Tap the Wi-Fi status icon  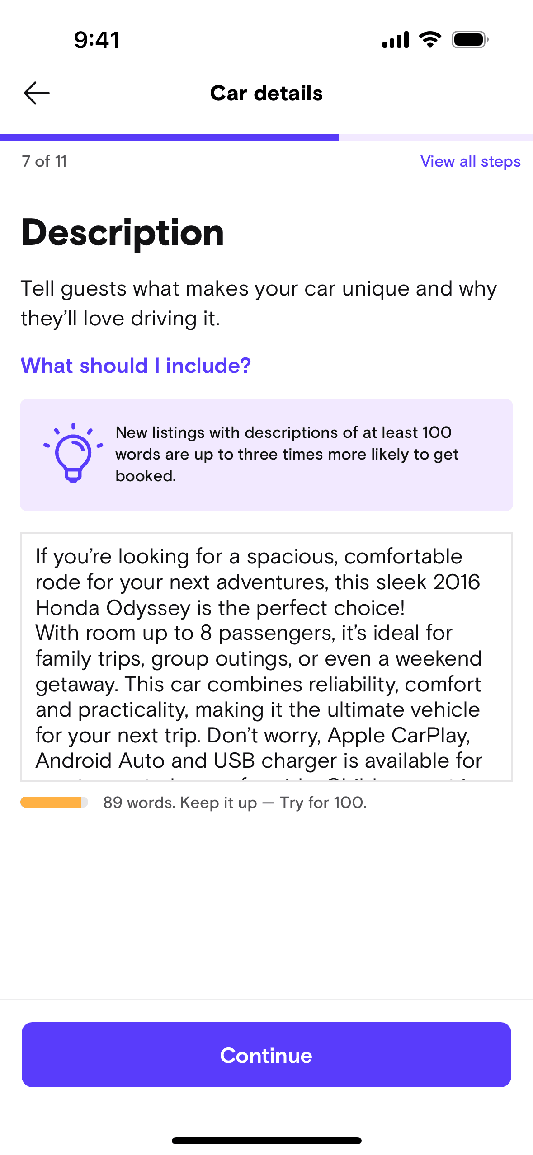coord(430,40)
